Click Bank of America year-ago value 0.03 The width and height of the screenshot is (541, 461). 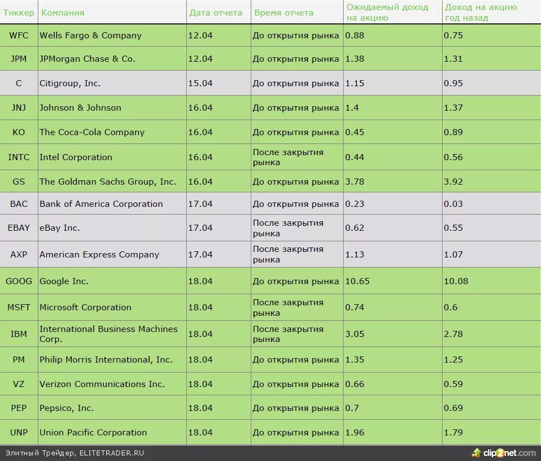click(453, 204)
